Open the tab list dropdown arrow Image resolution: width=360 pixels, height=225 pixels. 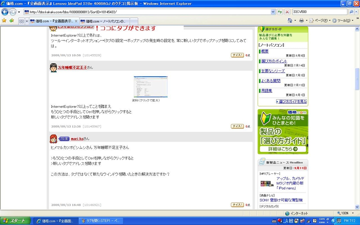27,21
